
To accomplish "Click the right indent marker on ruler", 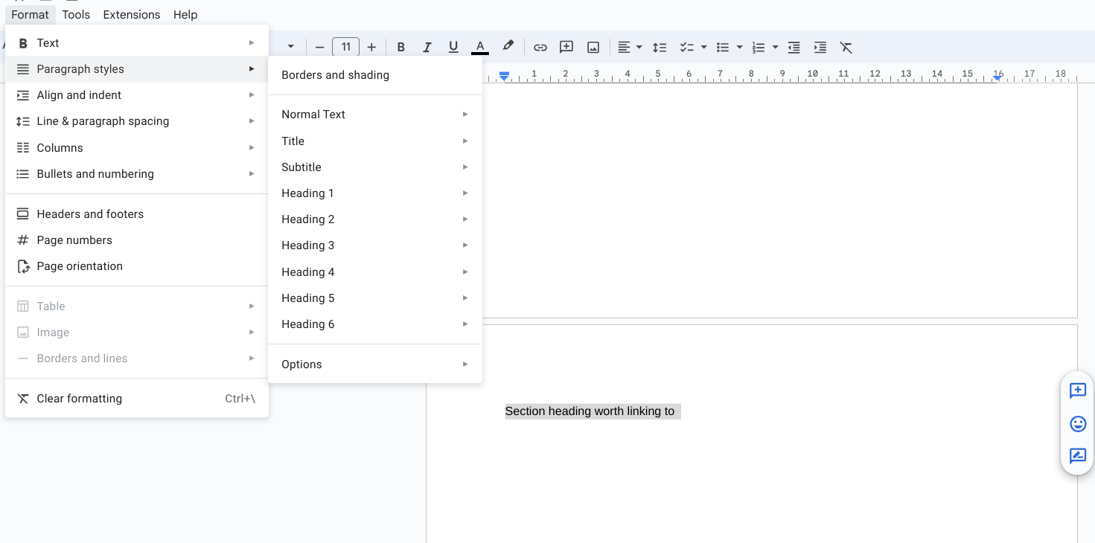I will (997, 77).
